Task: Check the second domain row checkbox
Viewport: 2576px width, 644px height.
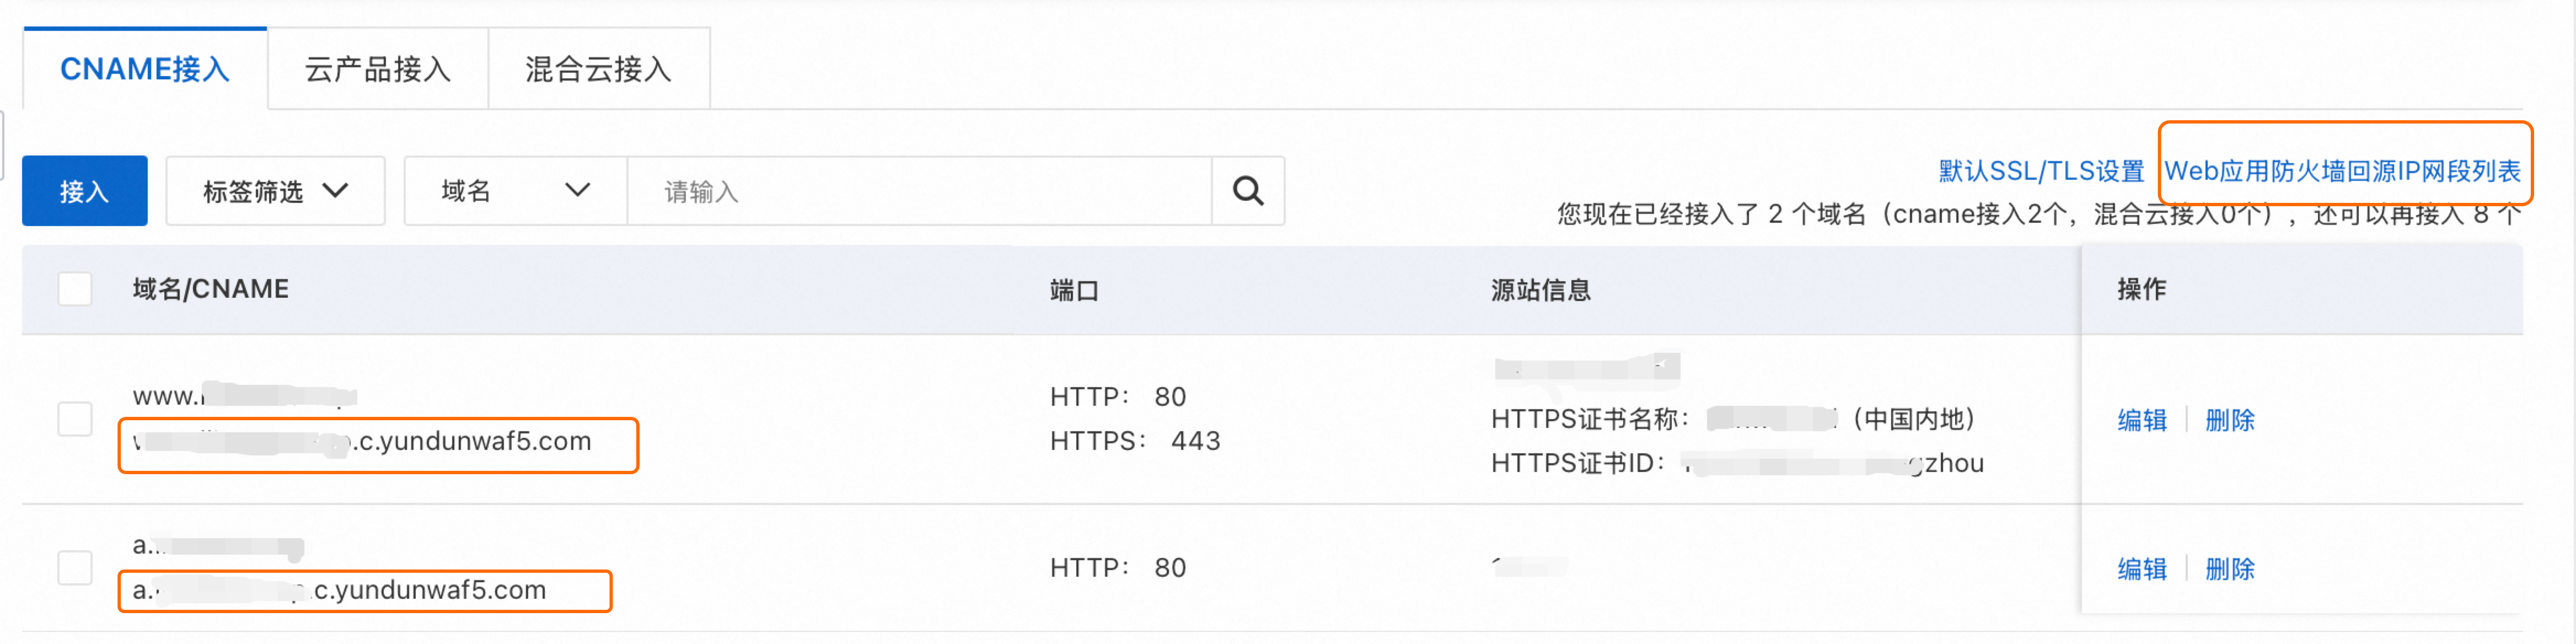Action: [x=75, y=567]
